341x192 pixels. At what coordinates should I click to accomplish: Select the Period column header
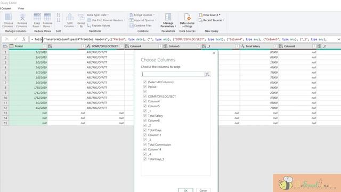coord(28,46)
